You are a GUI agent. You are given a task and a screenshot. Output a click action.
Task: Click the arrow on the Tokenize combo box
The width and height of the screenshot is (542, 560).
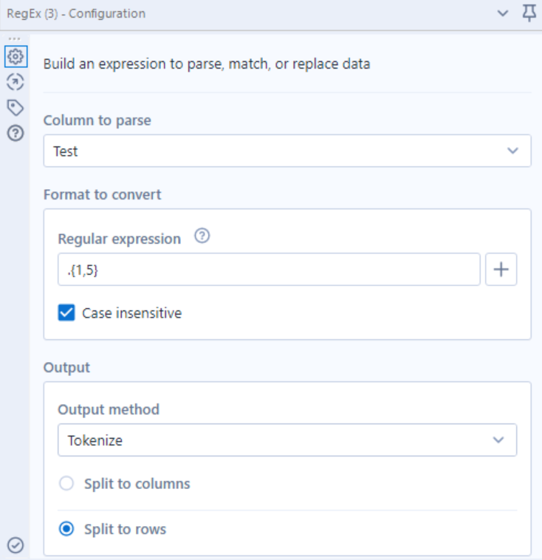[498, 440]
